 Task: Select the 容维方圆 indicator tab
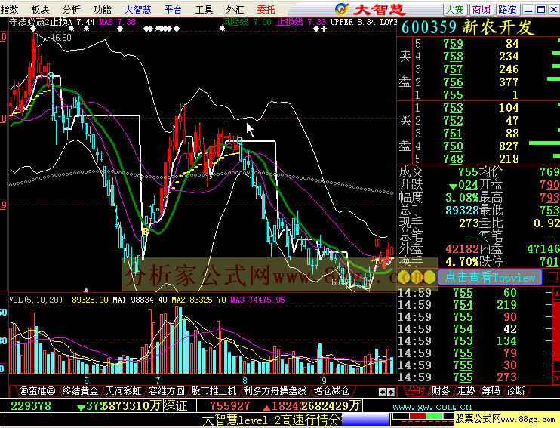coord(167,391)
